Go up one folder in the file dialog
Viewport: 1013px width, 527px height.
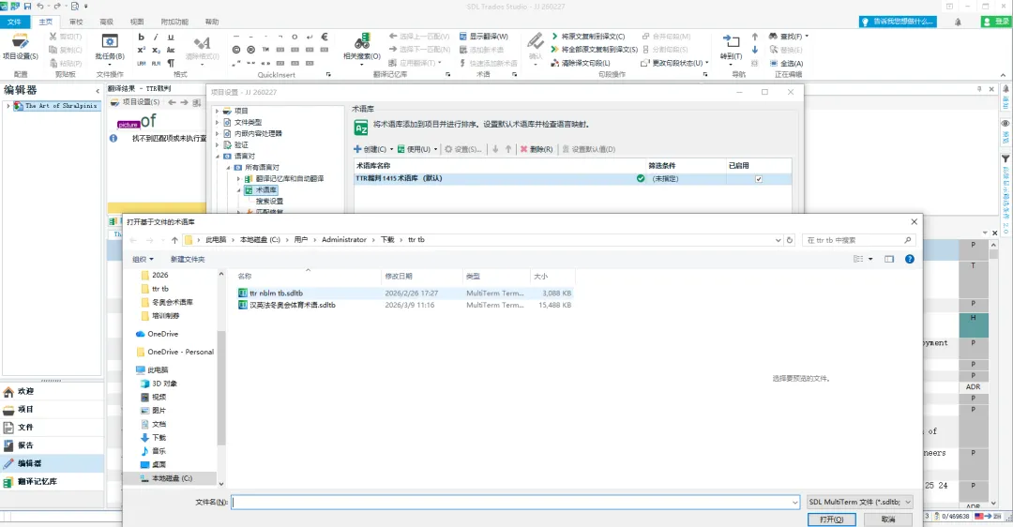pyautogui.click(x=174, y=240)
